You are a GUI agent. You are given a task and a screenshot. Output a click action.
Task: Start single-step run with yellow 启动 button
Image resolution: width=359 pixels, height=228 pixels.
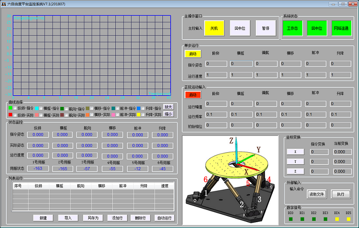click(193, 53)
